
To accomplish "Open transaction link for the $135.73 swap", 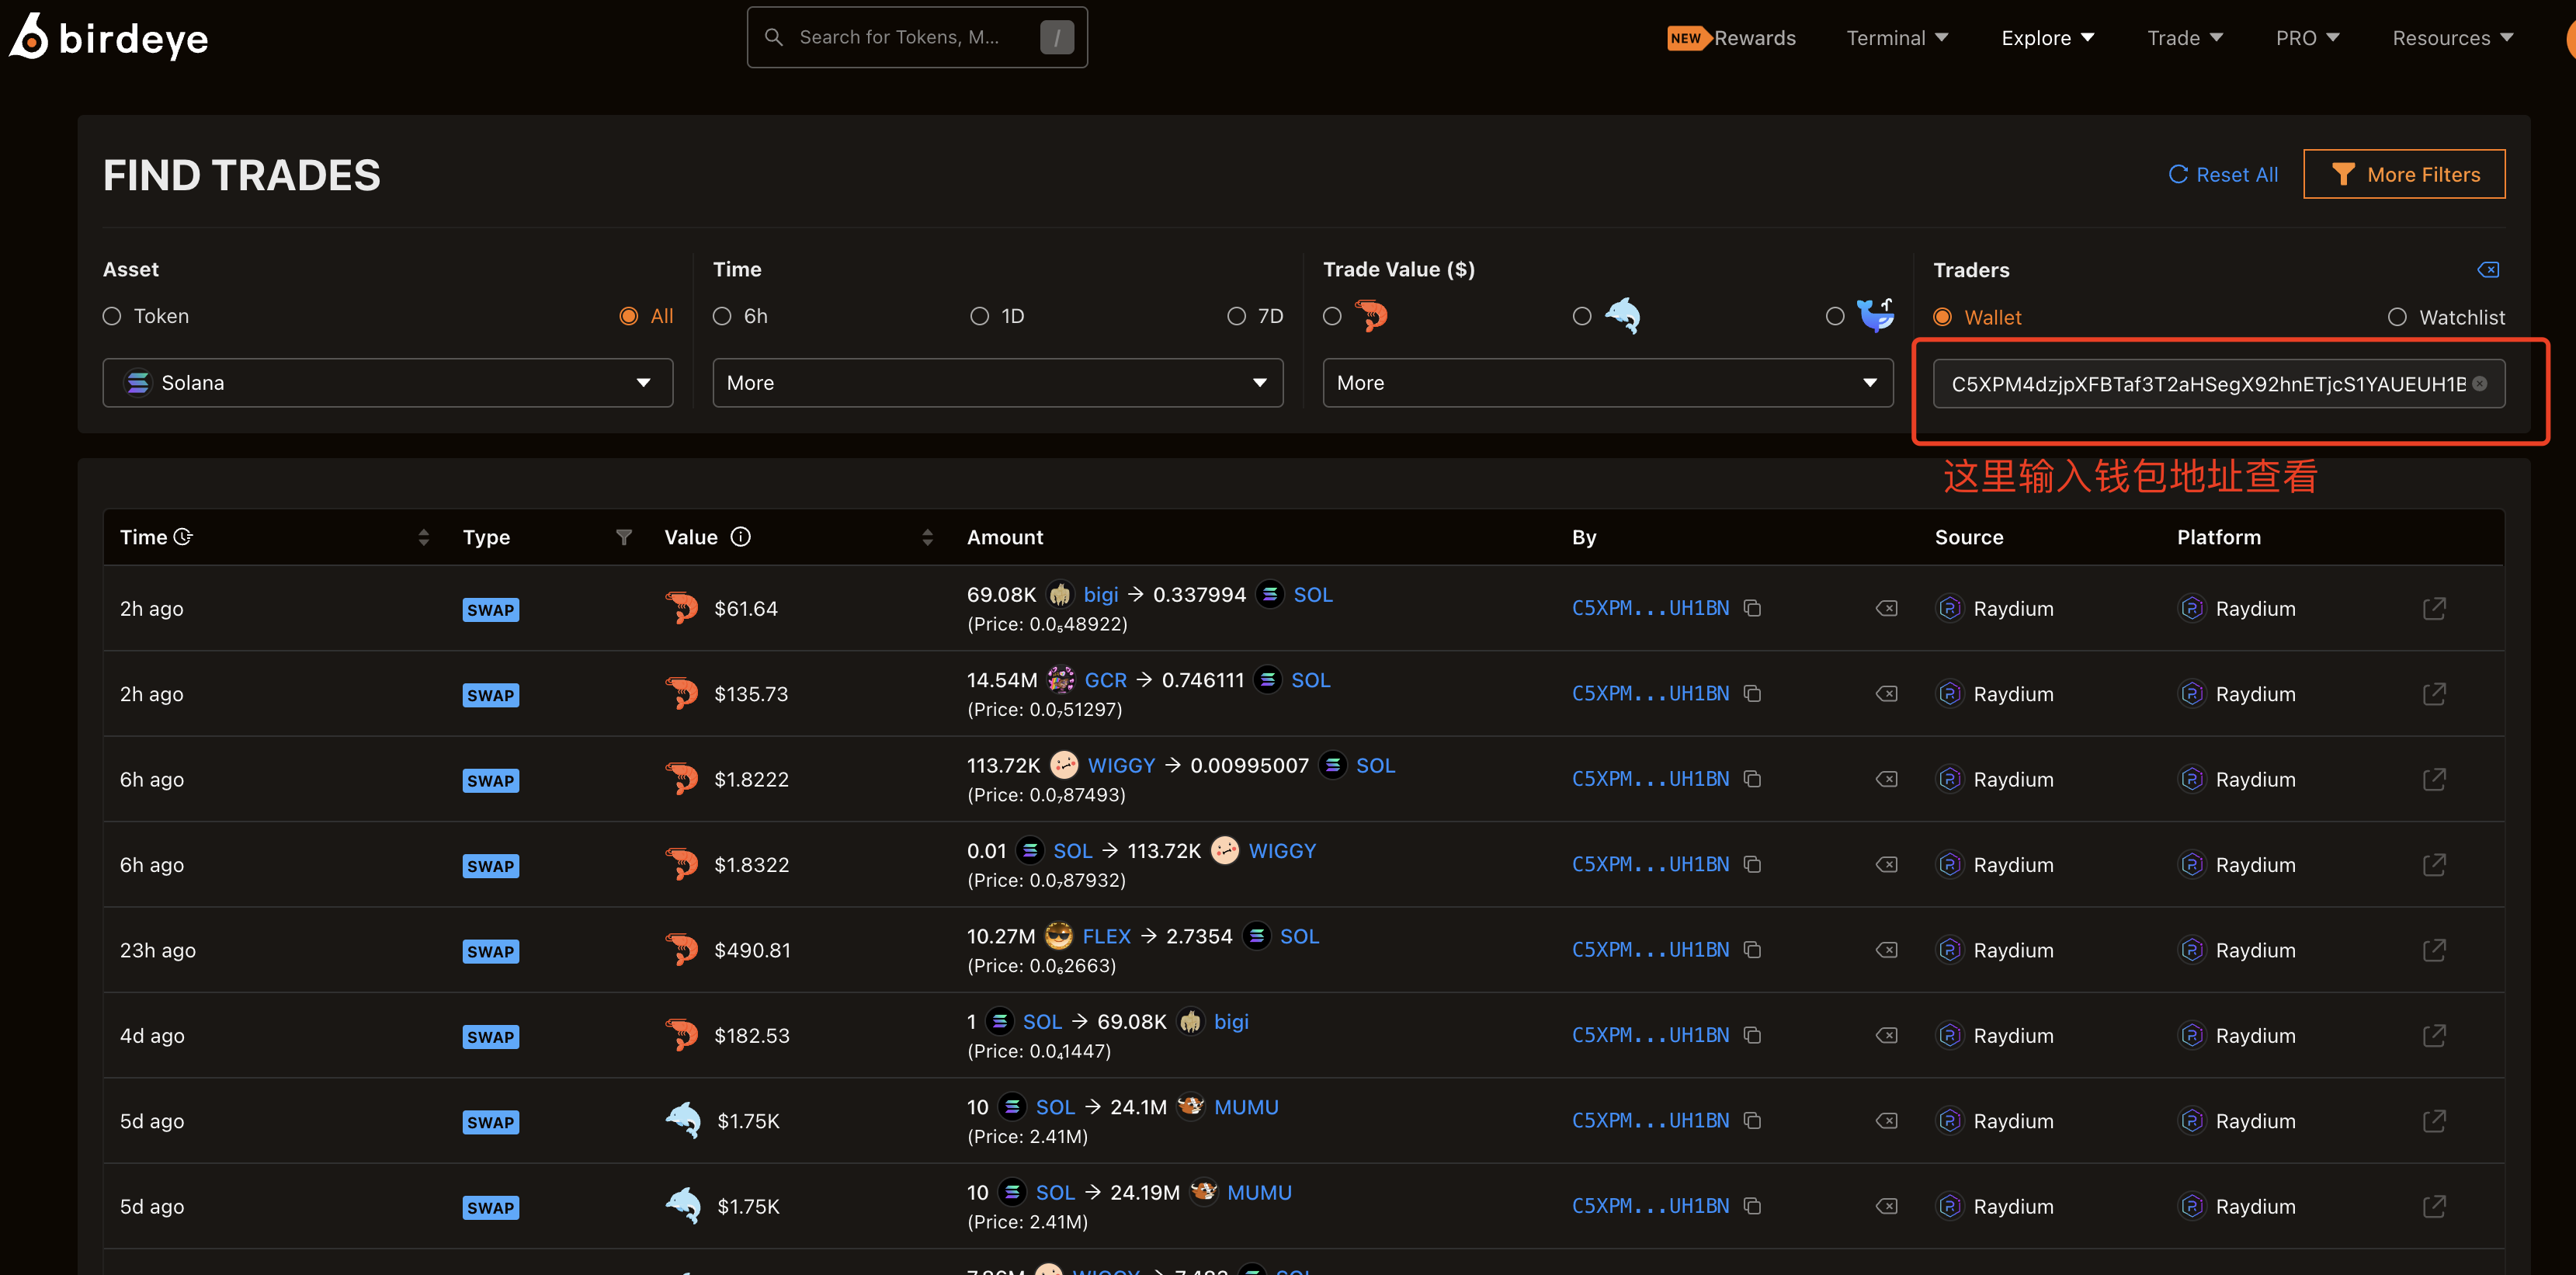I will pos(2434,693).
